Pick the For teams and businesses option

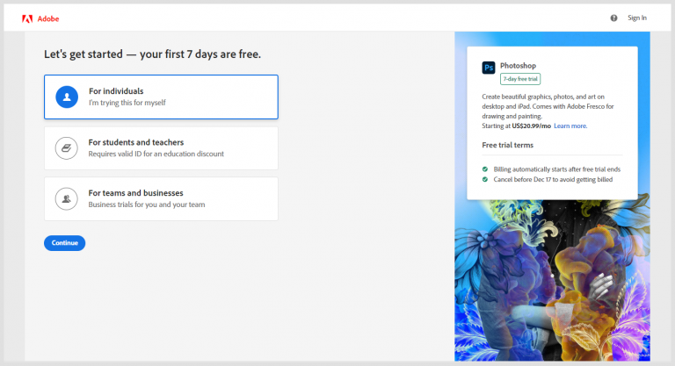[x=161, y=198]
